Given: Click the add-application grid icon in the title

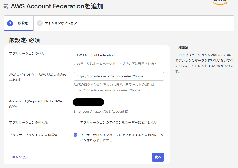Looking at the screenshot, I should point(6,7).
